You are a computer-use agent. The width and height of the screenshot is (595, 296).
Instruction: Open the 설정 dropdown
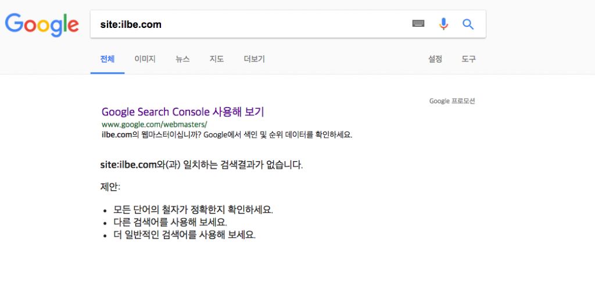435,59
